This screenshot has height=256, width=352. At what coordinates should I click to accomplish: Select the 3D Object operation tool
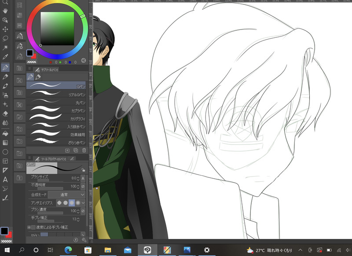5,20
